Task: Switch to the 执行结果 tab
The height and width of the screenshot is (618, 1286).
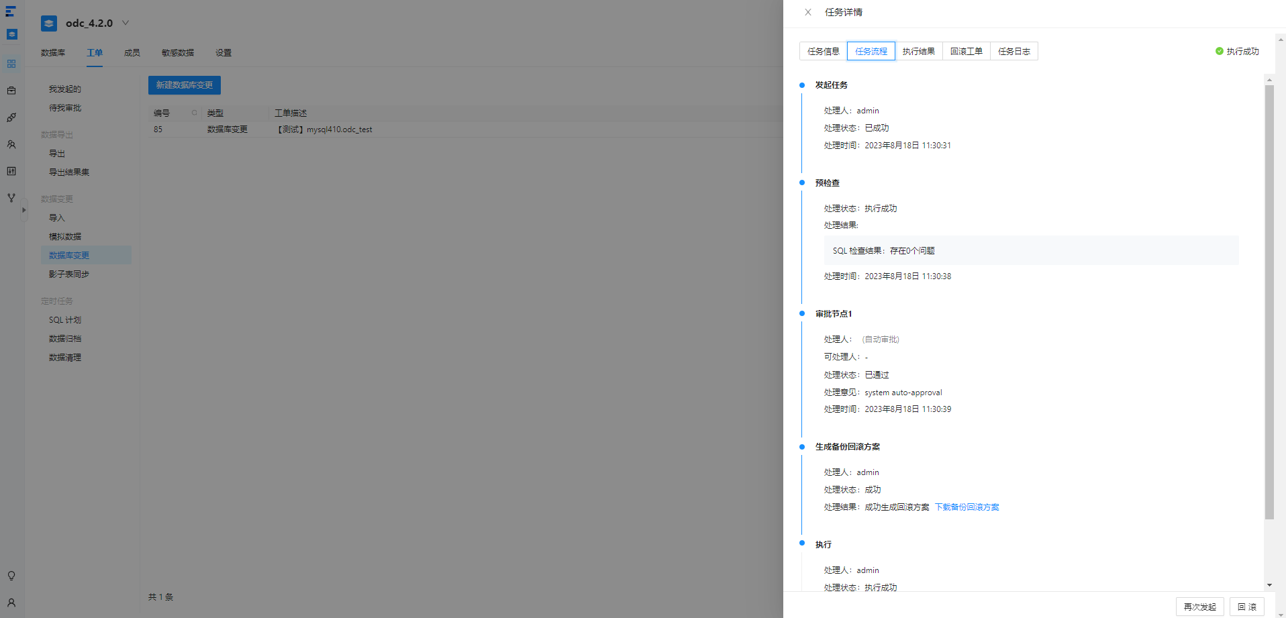Action: tap(918, 51)
